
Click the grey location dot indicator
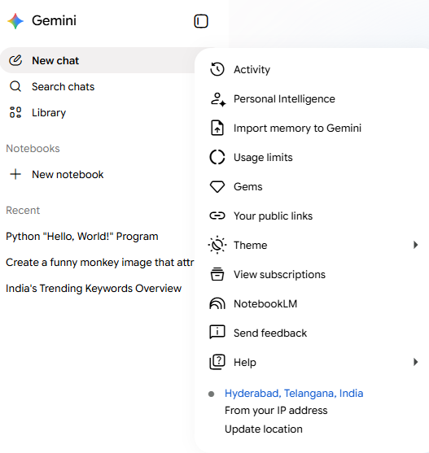(x=212, y=394)
